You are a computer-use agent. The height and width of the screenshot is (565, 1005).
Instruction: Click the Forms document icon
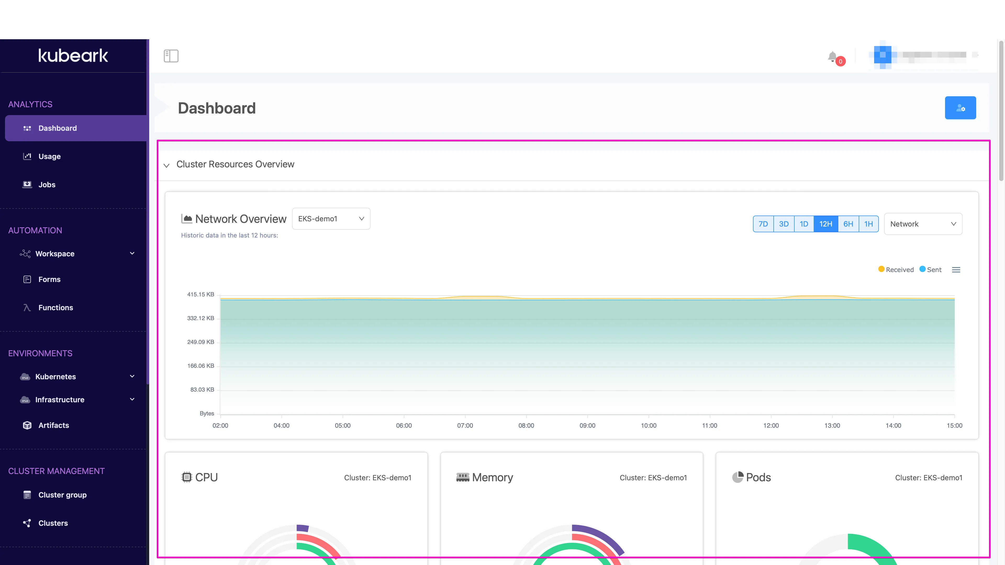pyautogui.click(x=27, y=280)
